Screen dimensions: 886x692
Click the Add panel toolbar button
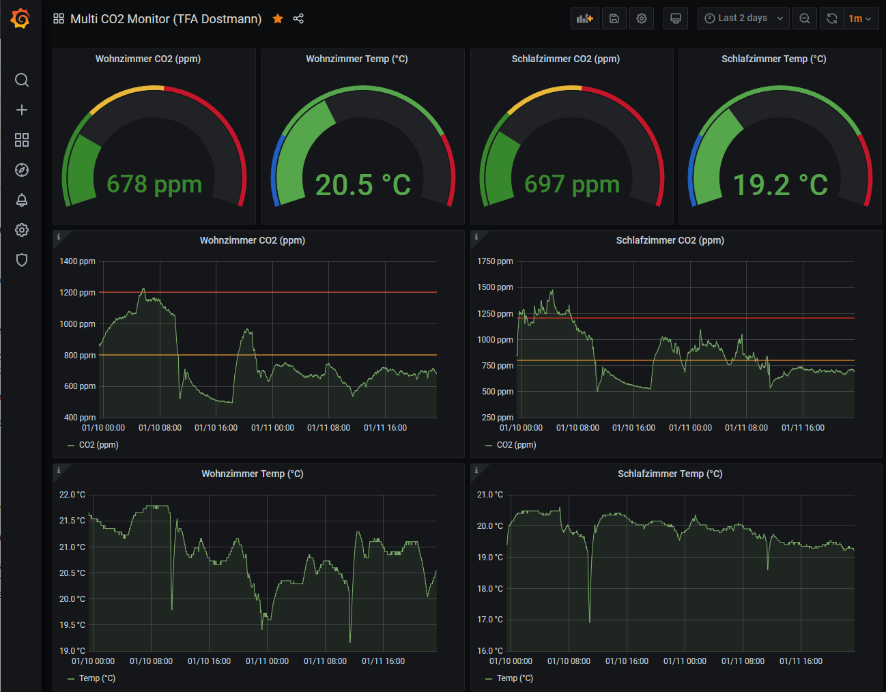pyautogui.click(x=584, y=18)
